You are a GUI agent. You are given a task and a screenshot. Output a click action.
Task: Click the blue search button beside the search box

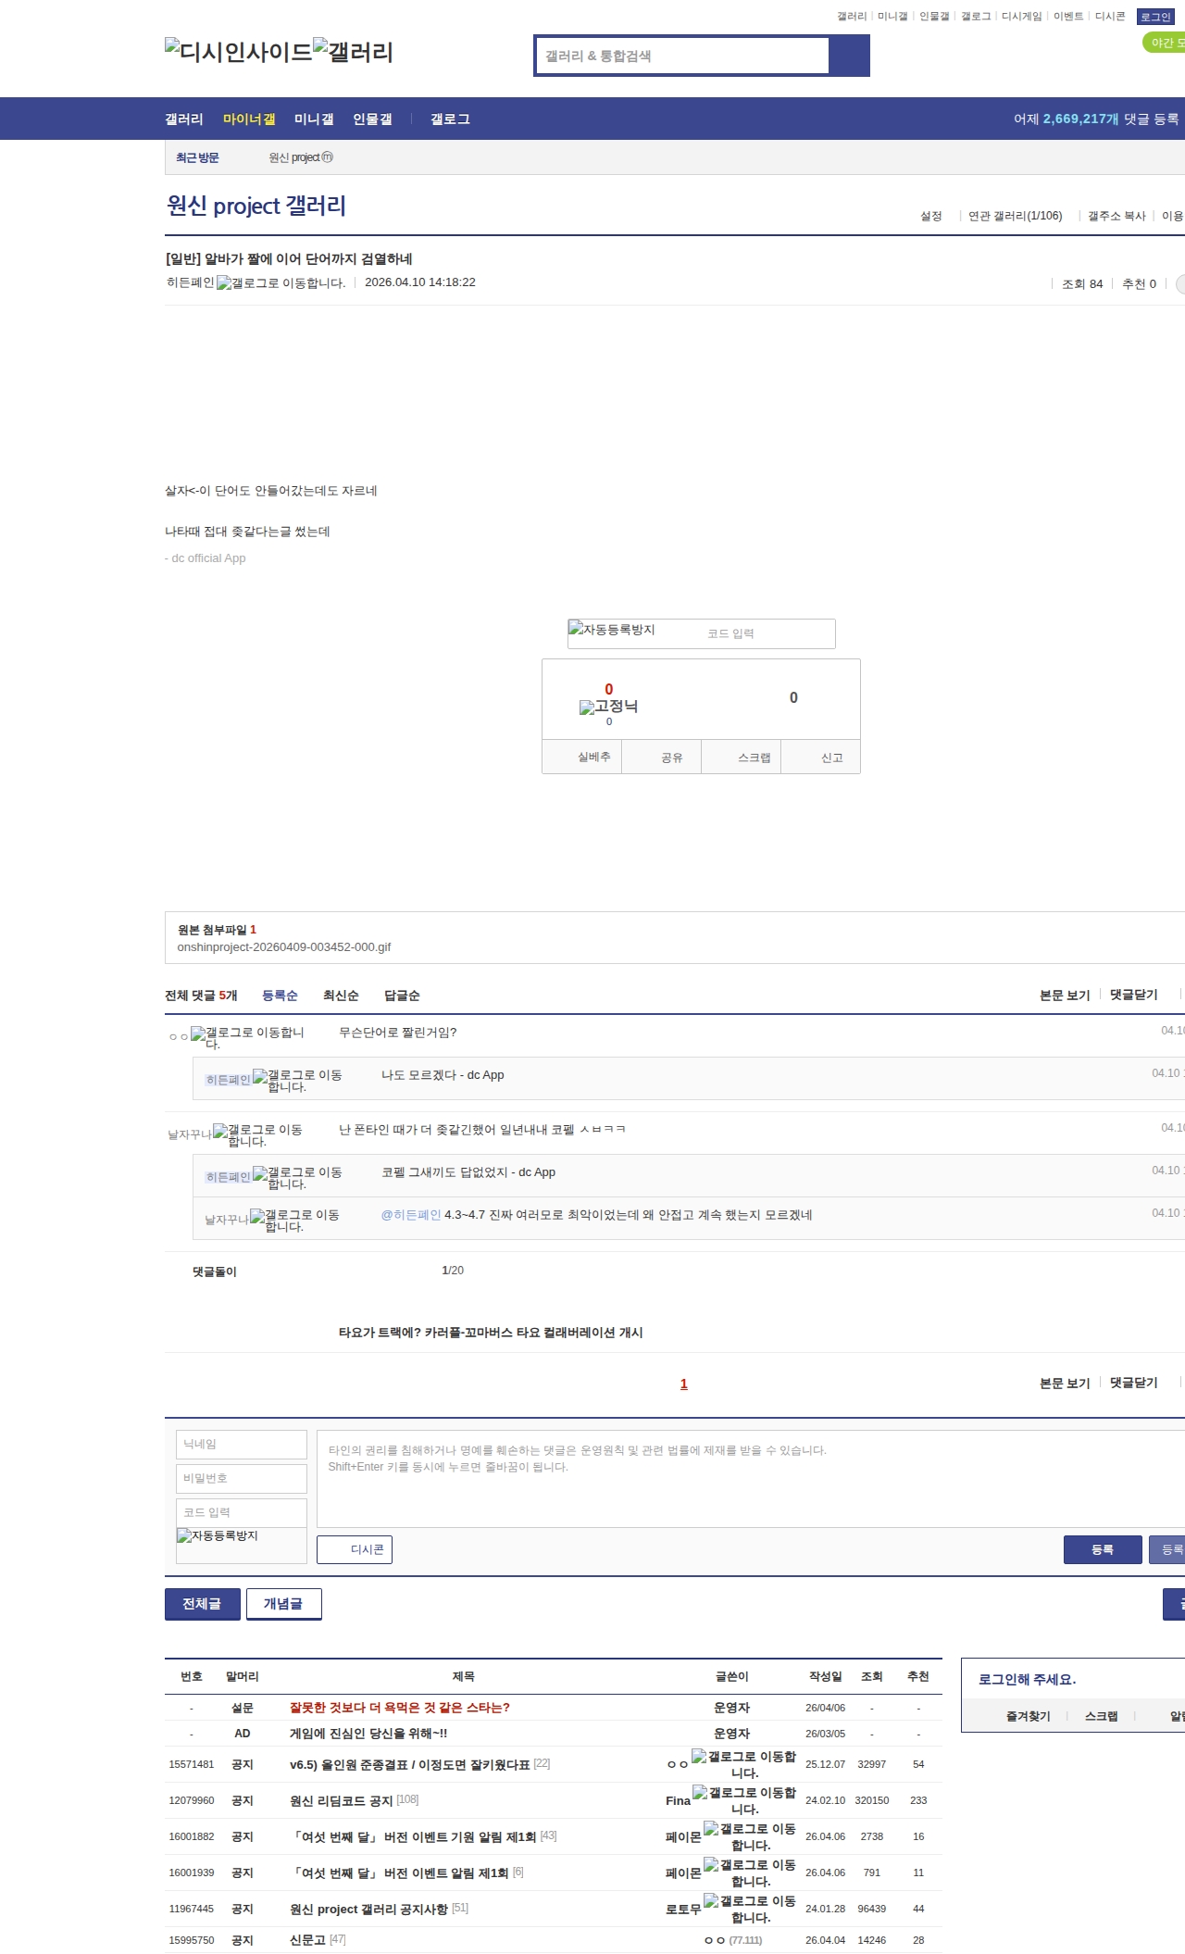(849, 56)
